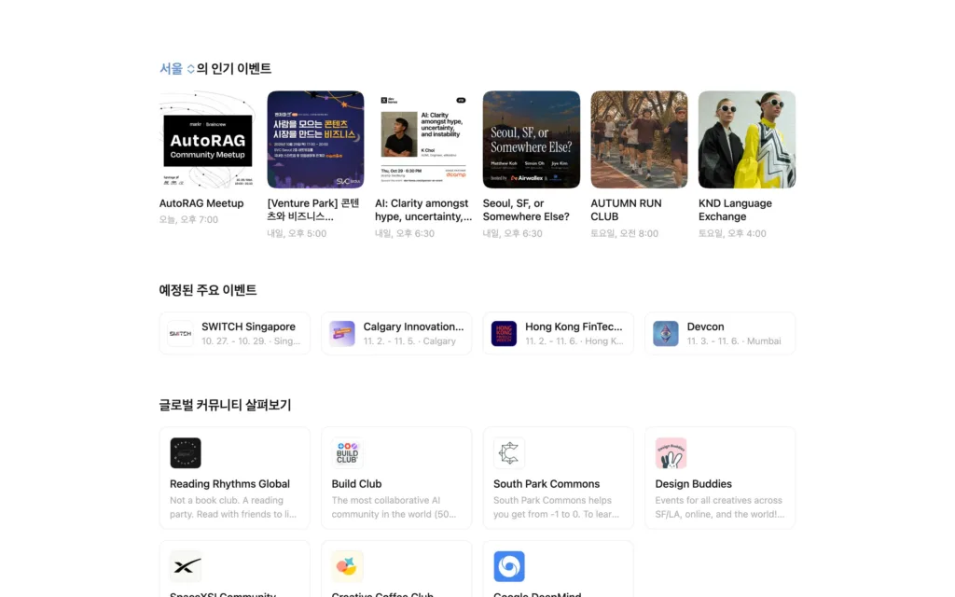Open the Devcon Mumbai event card
Viewport: 955px width, 597px height.
720,333
